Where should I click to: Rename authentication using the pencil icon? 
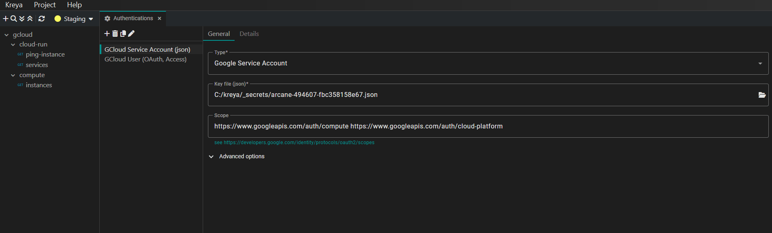[131, 34]
